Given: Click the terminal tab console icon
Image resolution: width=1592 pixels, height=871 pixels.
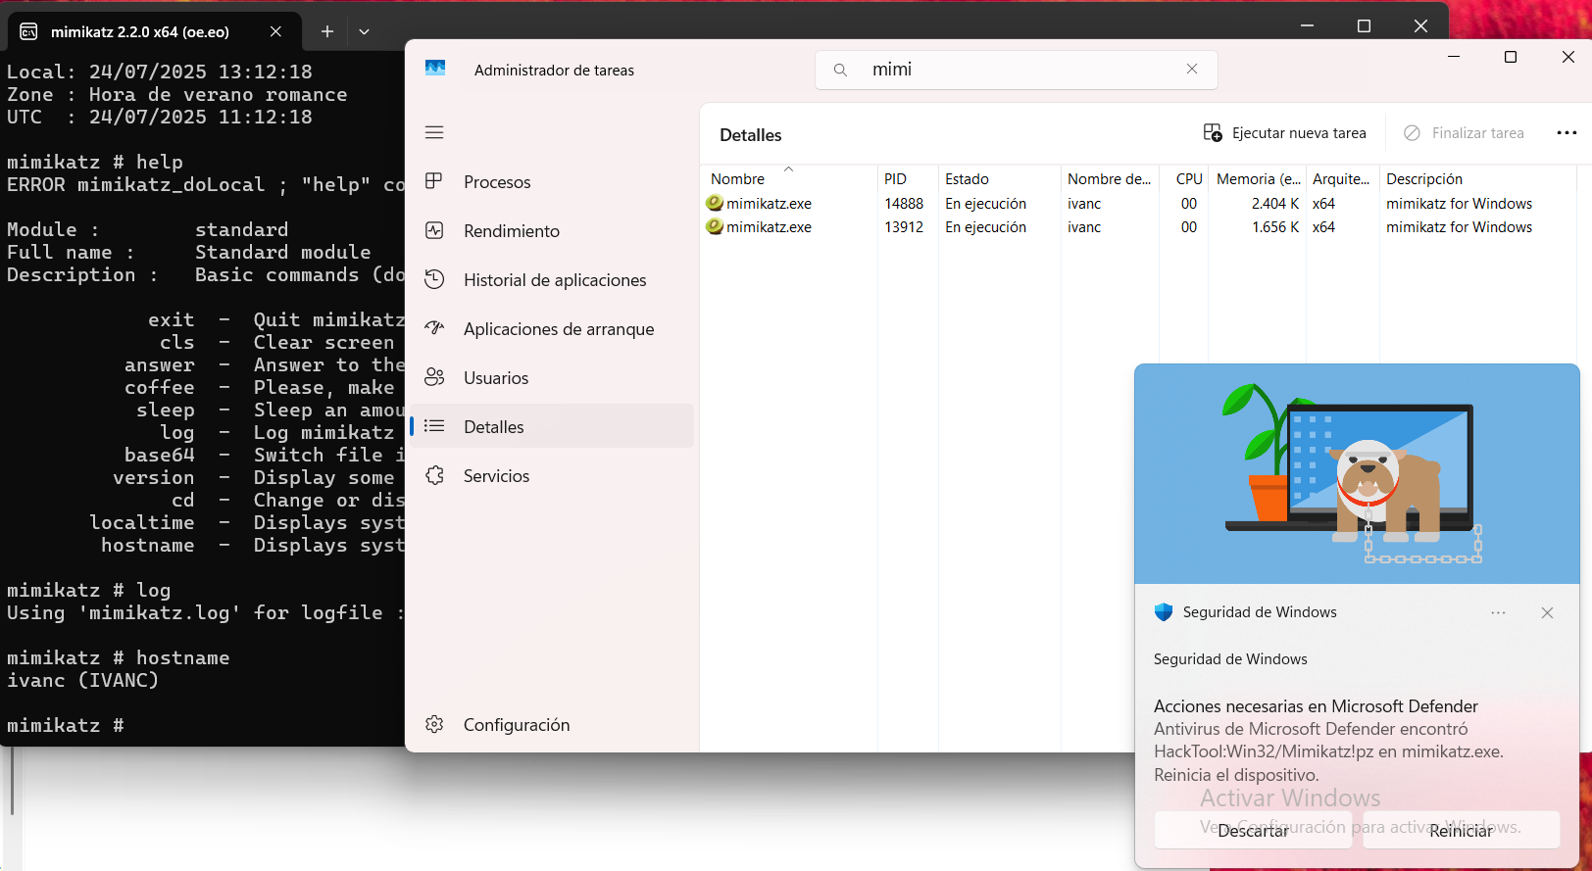Looking at the screenshot, I should tap(28, 31).
